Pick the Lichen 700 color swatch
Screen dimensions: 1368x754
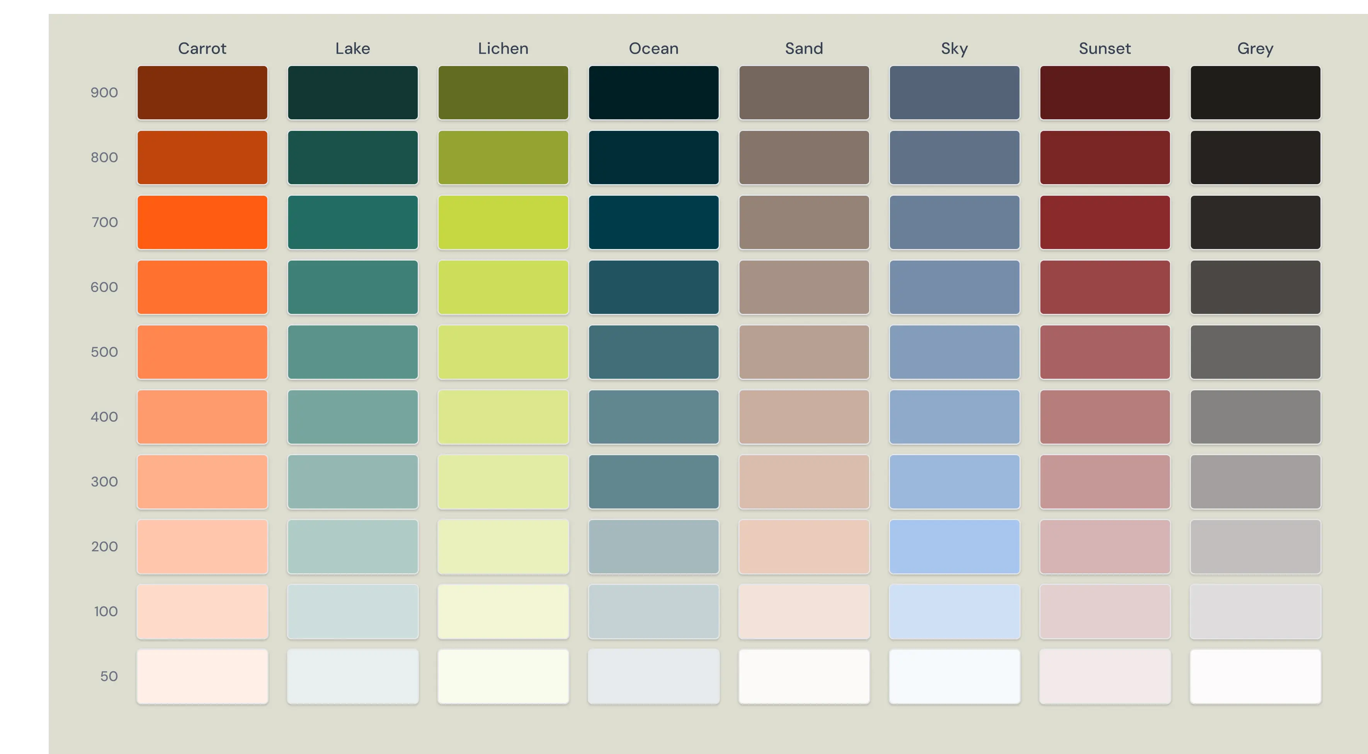[503, 222]
